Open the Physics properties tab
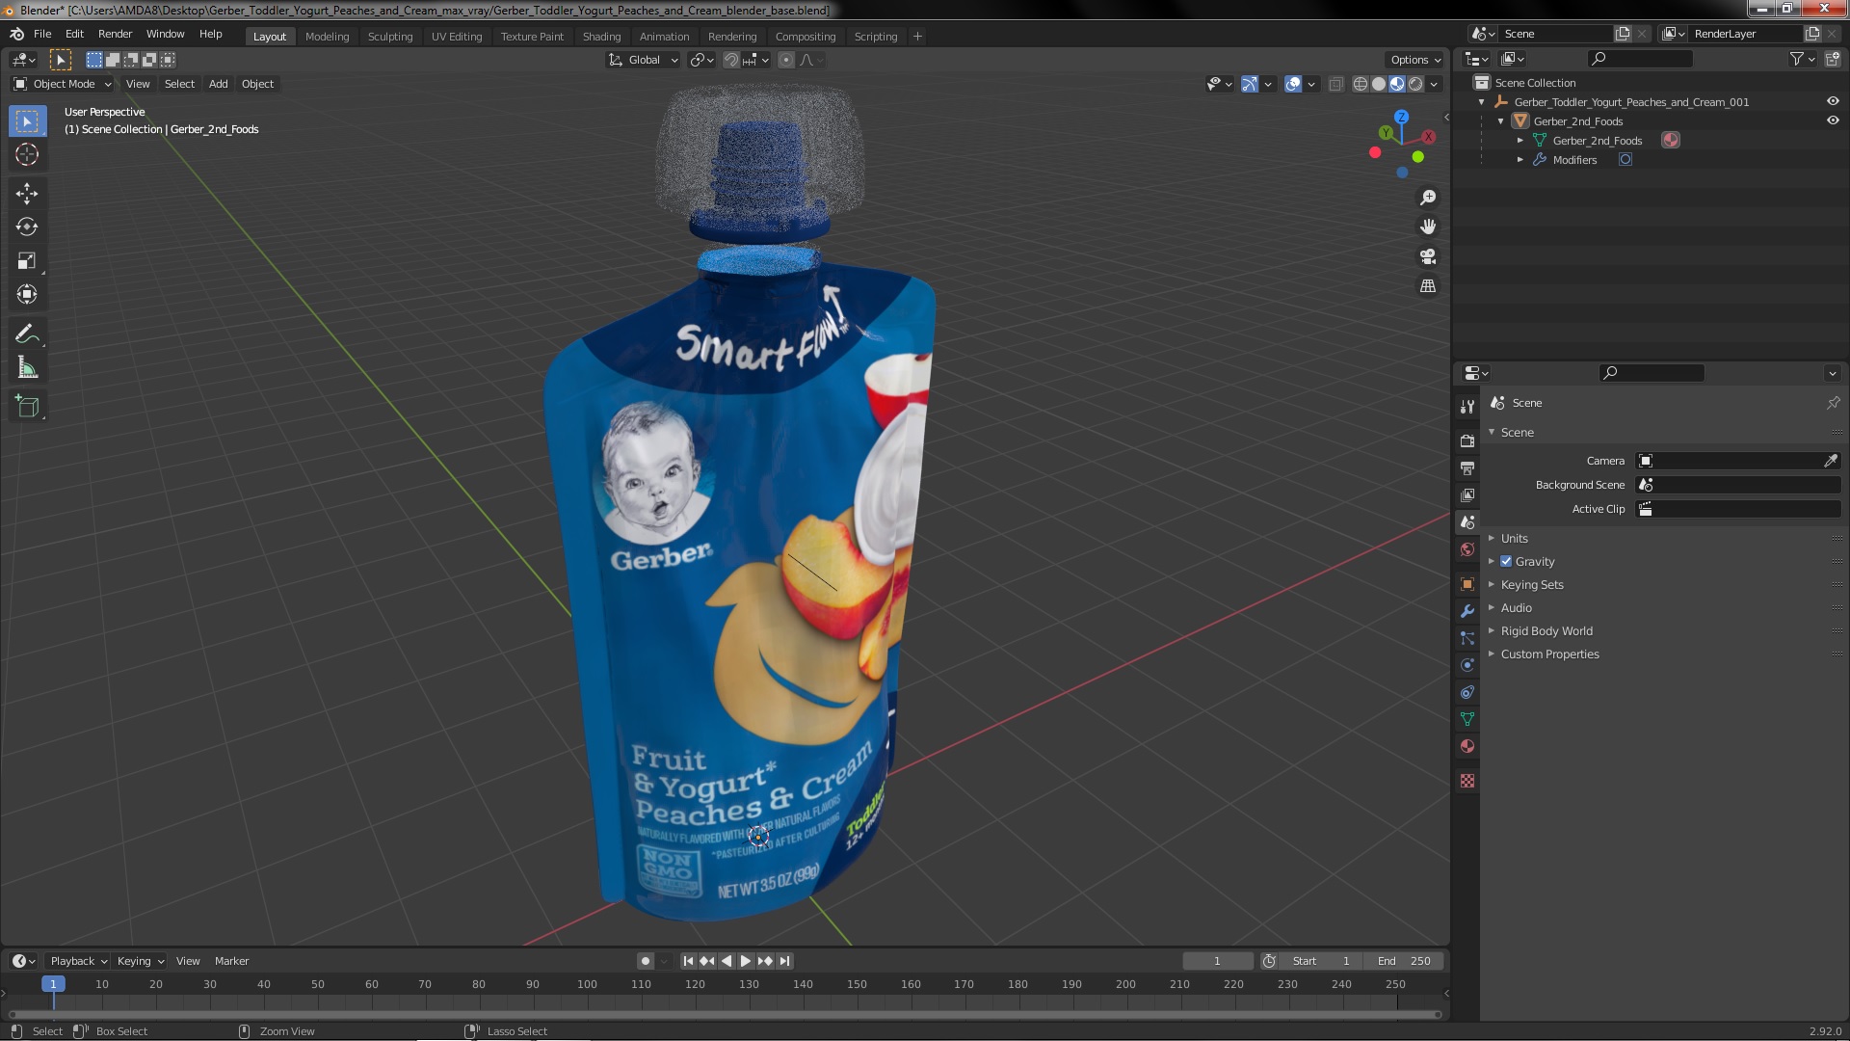Screen dimensions: 1850x1041 [x=1467, y=665]
